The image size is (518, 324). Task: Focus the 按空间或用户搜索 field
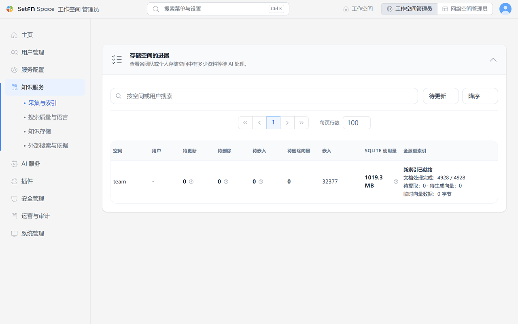coord(264,96)
